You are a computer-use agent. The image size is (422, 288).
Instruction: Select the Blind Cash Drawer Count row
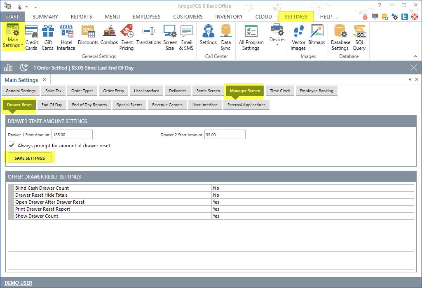click(x=111, y=188)
